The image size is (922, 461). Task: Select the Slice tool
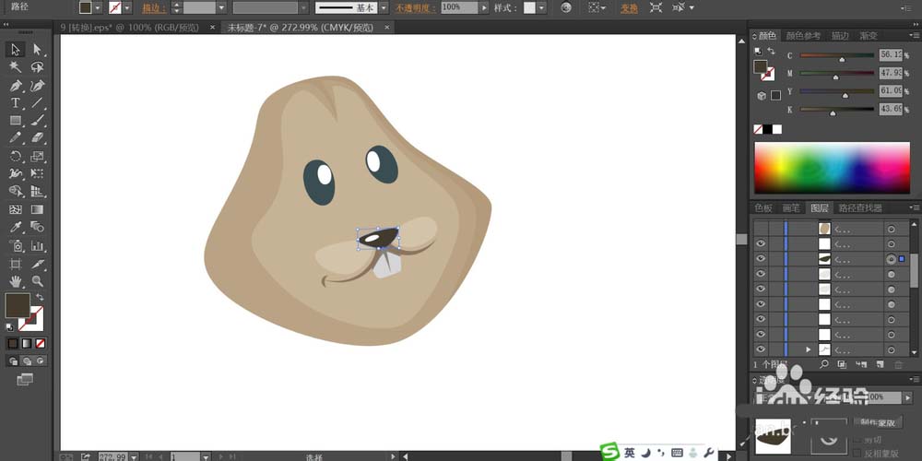(x=37, y=264)
